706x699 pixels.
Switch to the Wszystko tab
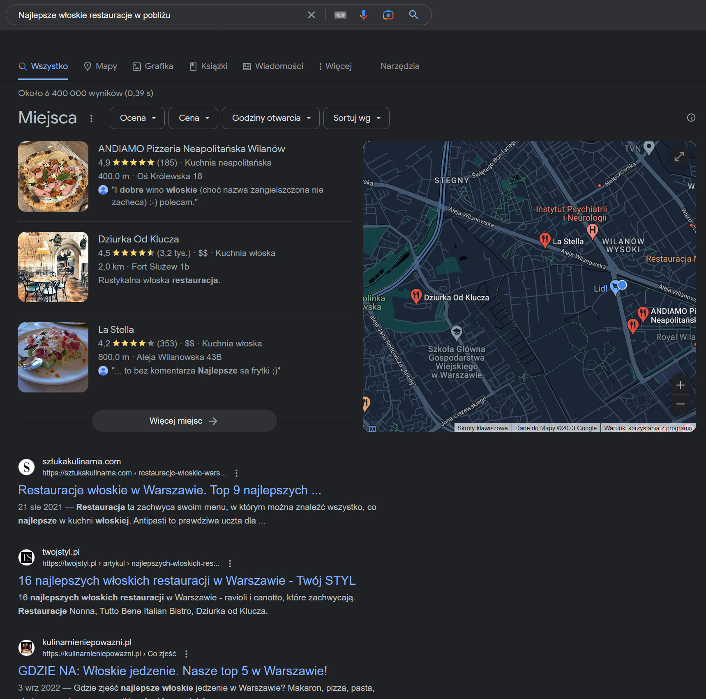pyautogui.click(x=43, y=66)
